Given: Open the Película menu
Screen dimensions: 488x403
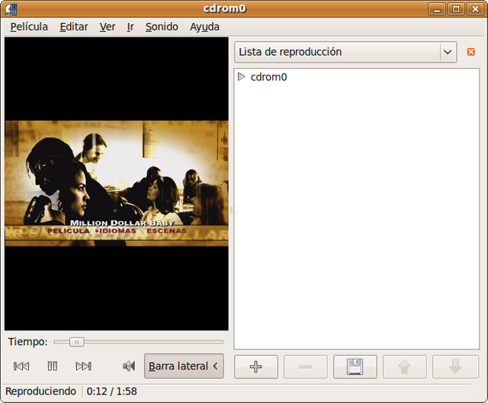Looking at the screenshot, I should point(29,27).
